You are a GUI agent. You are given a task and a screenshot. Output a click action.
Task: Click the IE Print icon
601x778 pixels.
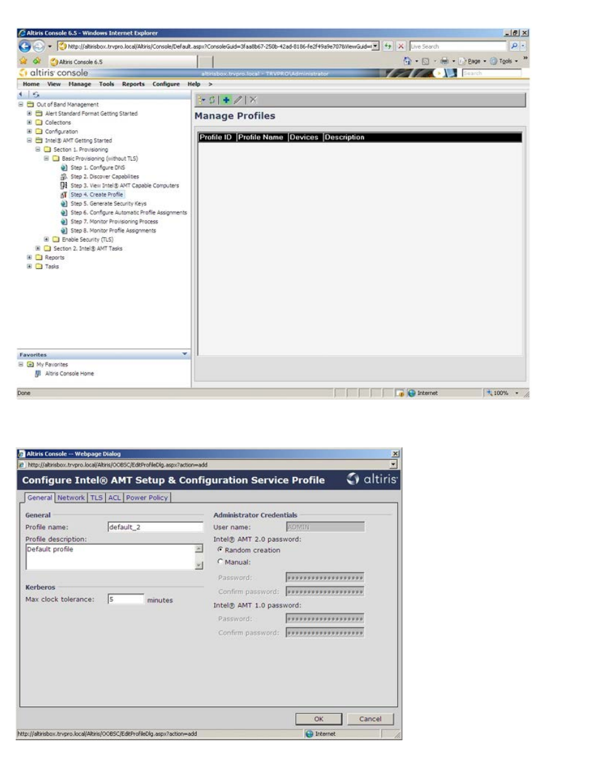click(x=444, y=61)
